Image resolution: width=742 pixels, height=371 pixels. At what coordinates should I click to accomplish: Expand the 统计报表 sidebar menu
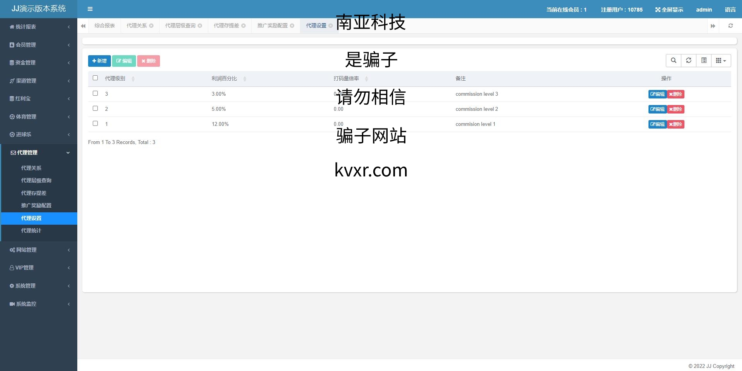(x=39, y=27)
